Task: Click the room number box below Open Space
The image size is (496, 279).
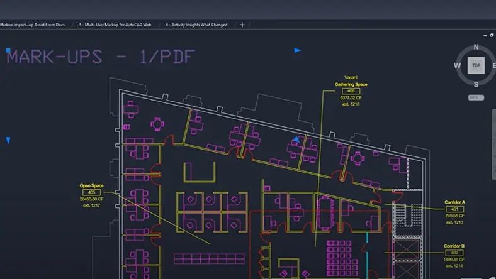Action: 91,192
